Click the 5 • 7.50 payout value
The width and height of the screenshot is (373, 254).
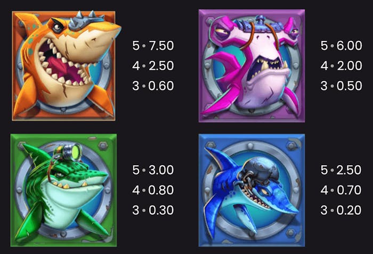[153, 46]
